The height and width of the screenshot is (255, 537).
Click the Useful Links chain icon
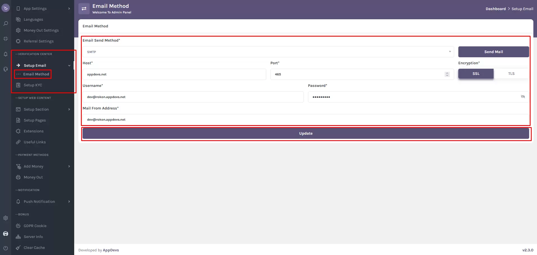tap(18, 142)
